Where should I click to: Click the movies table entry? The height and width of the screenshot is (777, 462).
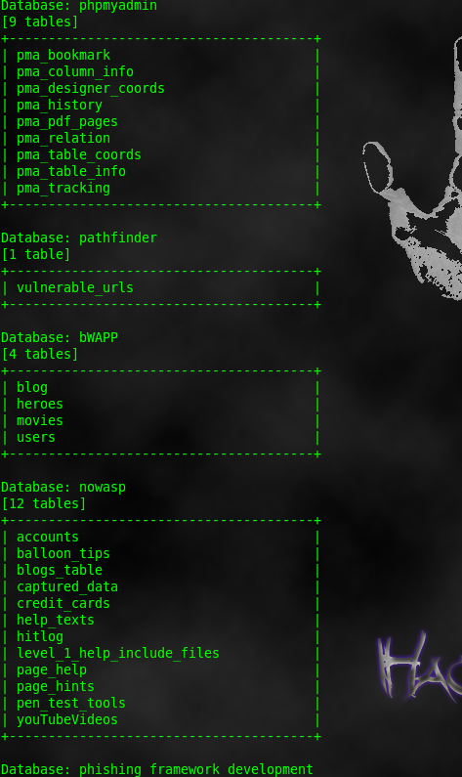40,420
